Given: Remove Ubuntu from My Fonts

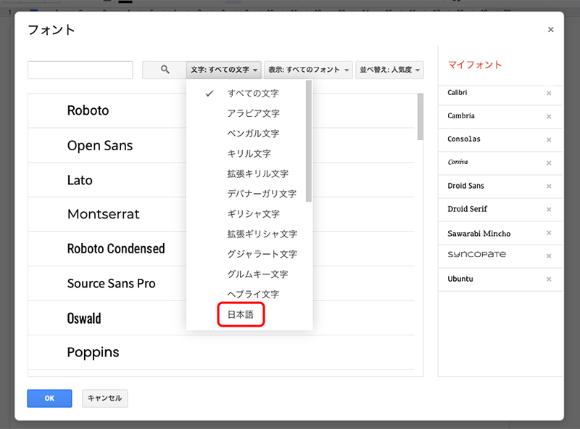Looking at the screenshot, I should pos(549,279).
